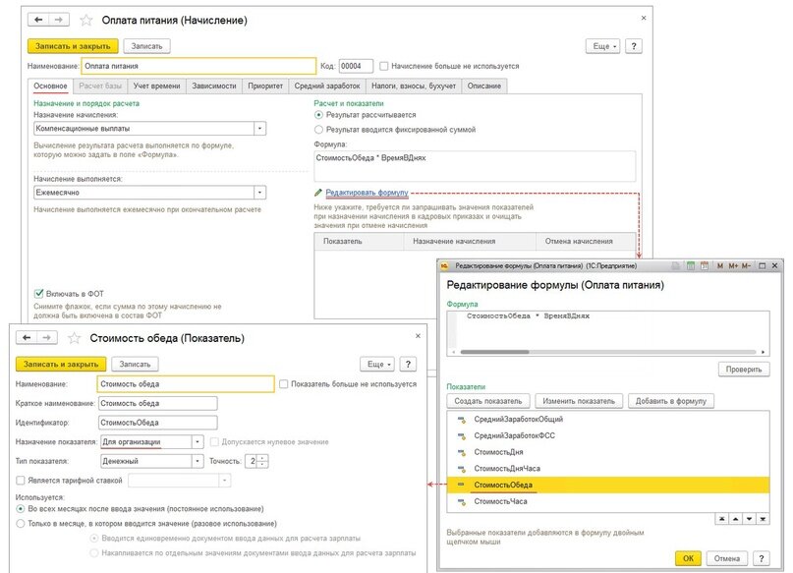This screenshot has width=793, height=573.
Task: Toggle Допускается нулевое значение checkbox
Action: pos(214,441)
